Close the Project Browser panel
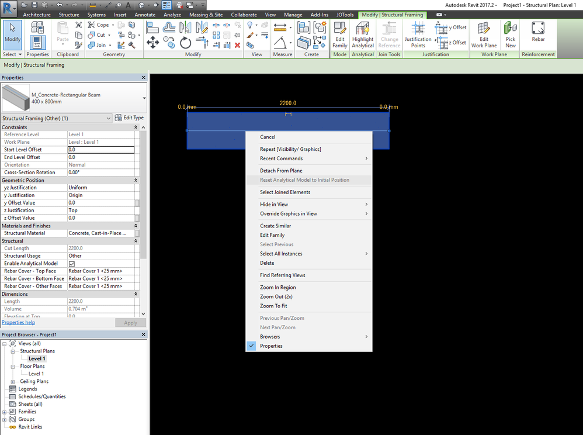Viewport: 583px width, 435px height. pos(144,334)
